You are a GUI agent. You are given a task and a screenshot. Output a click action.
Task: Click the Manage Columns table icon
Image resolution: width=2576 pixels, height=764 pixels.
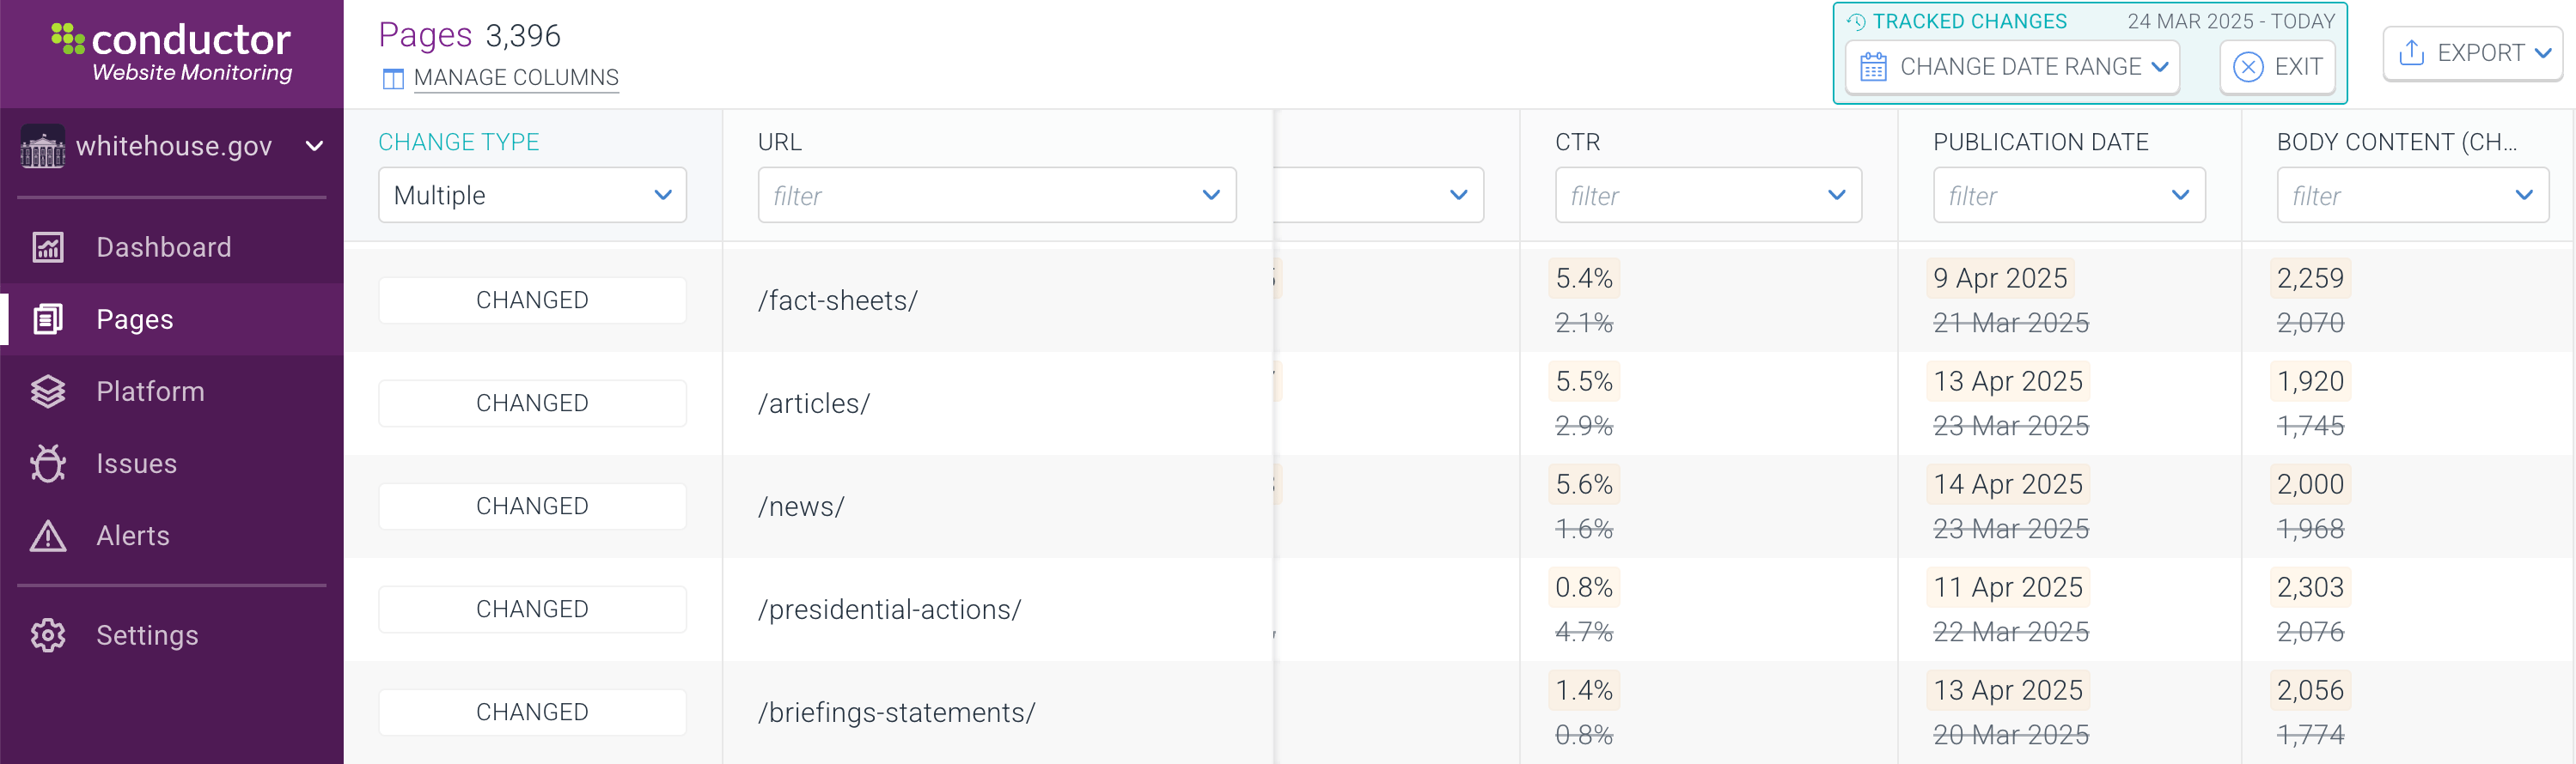(x=393, y=78)
